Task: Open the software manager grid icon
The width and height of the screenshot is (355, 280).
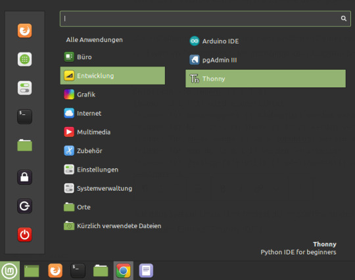Action: (x=25, y=59)
